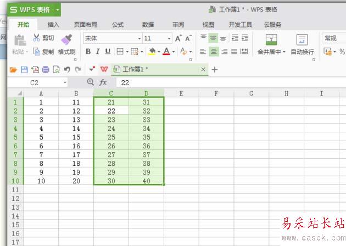This screenshot has width=346, height=246.
Task: Save workbook with floppy icon
Action: pyautogui.click(x=24, y=70)
